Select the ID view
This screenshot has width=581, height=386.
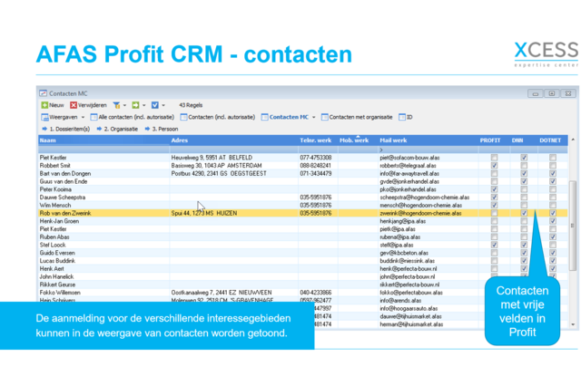406,117
